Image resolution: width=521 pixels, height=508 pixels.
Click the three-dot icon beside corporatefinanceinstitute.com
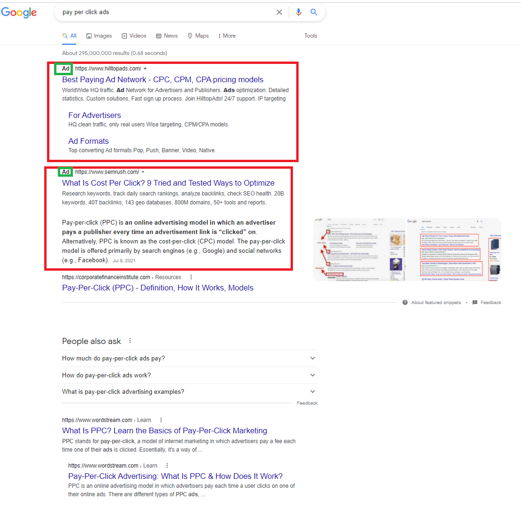[x=191, y=277]
